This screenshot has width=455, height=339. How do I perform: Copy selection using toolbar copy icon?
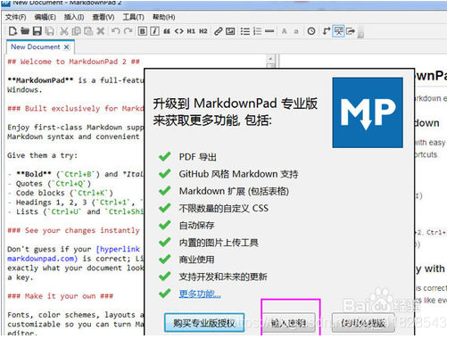pyautogui.click(x=77, y=31)
